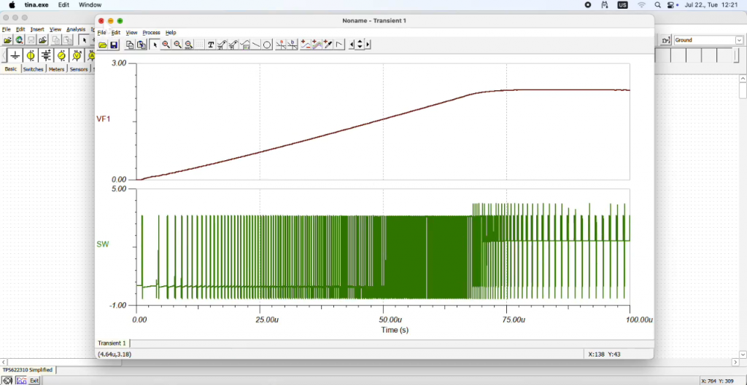Click vertical scrollbar up arrow in TINA window
Screen dimensions: 747x385
(743, 79)
